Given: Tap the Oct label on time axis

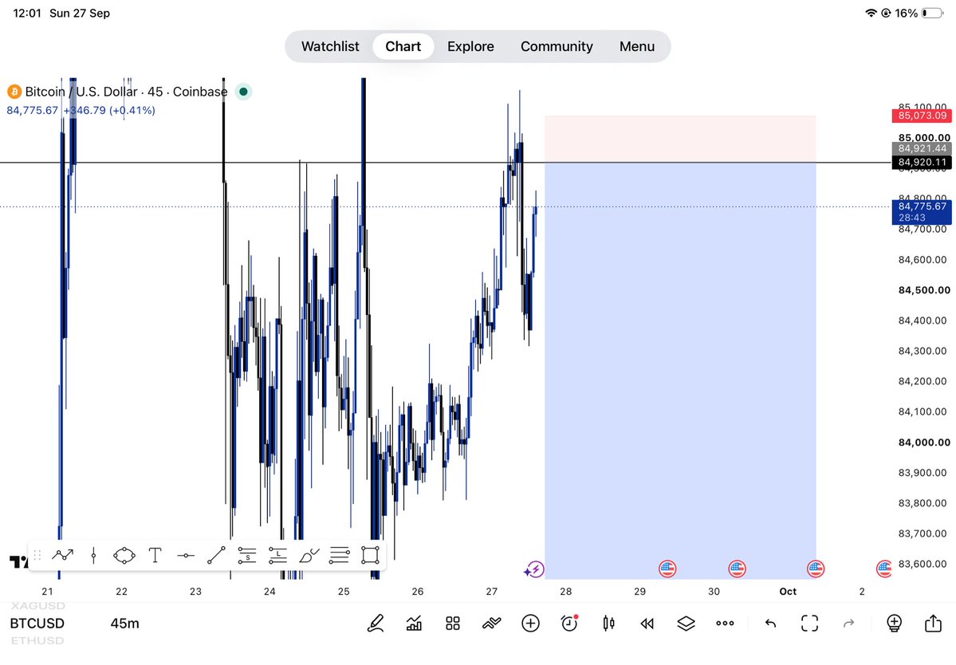Looking at the screenshot, I should 788,592.
